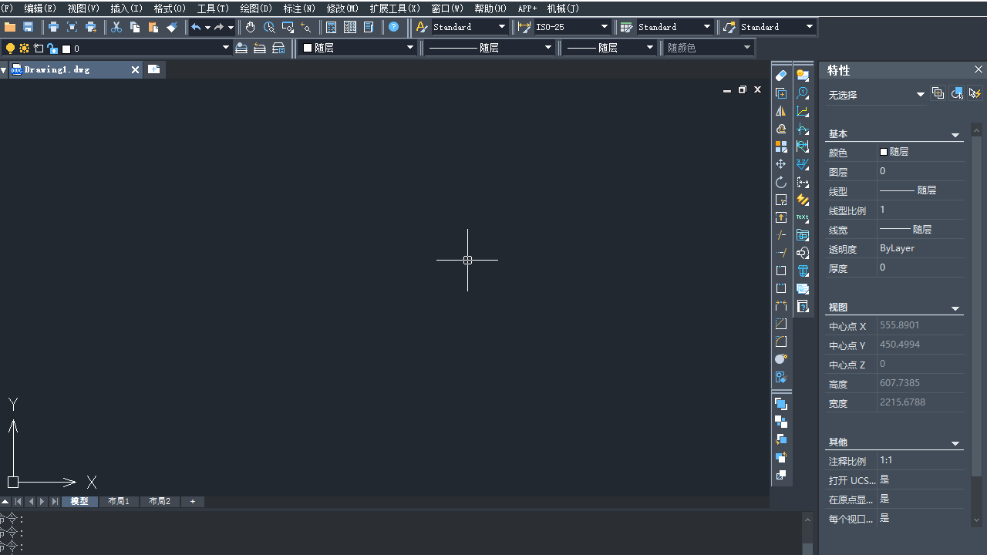
Task: Click the Quick Select icon in the properties panel
Action: [x=975, y=93]
